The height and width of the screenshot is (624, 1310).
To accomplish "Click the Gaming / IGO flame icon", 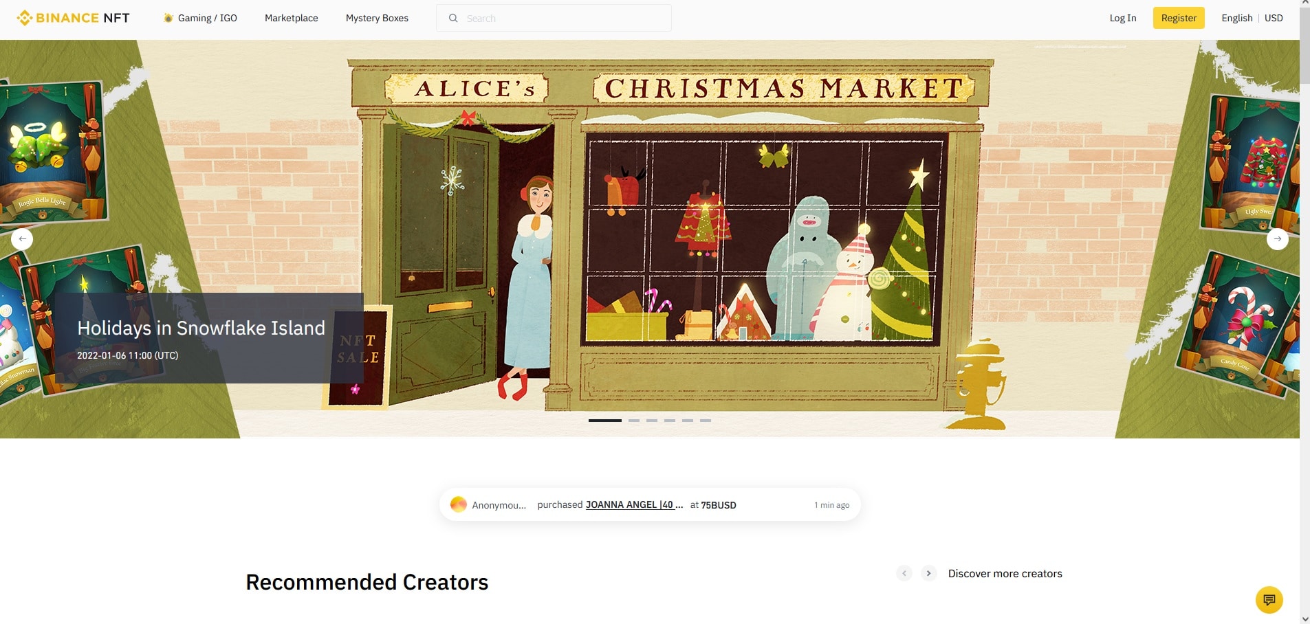I will click(x=168, y=18).
